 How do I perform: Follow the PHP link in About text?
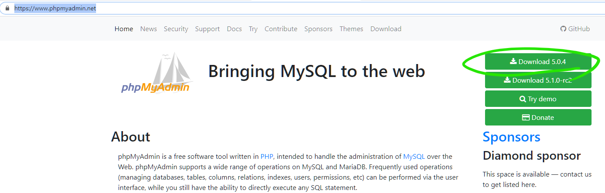[x=267, y=156]
